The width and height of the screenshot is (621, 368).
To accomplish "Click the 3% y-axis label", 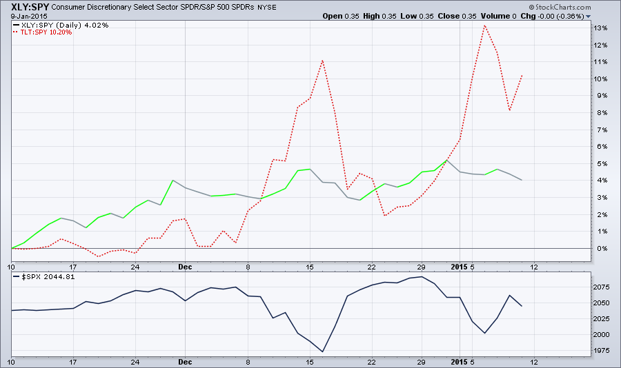I will (602, 198).
